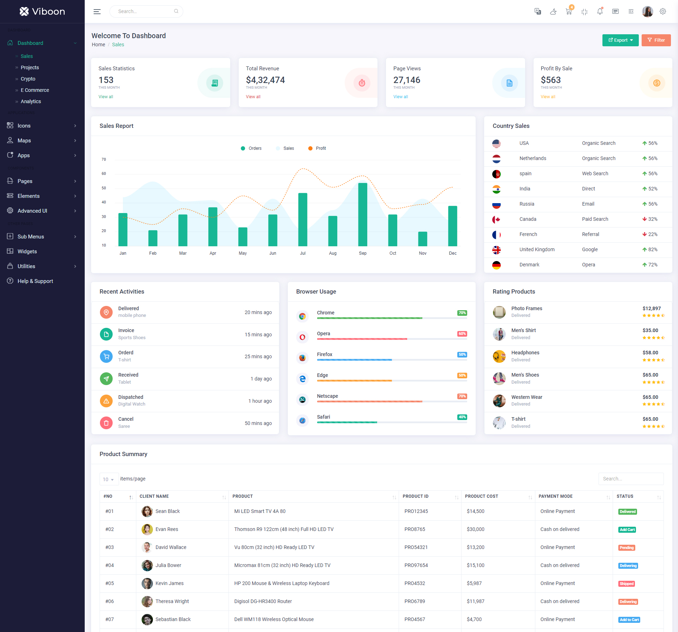Click the hamburger sidebar toggle
This screenshot has height=632, width=678.
(97, 11)
